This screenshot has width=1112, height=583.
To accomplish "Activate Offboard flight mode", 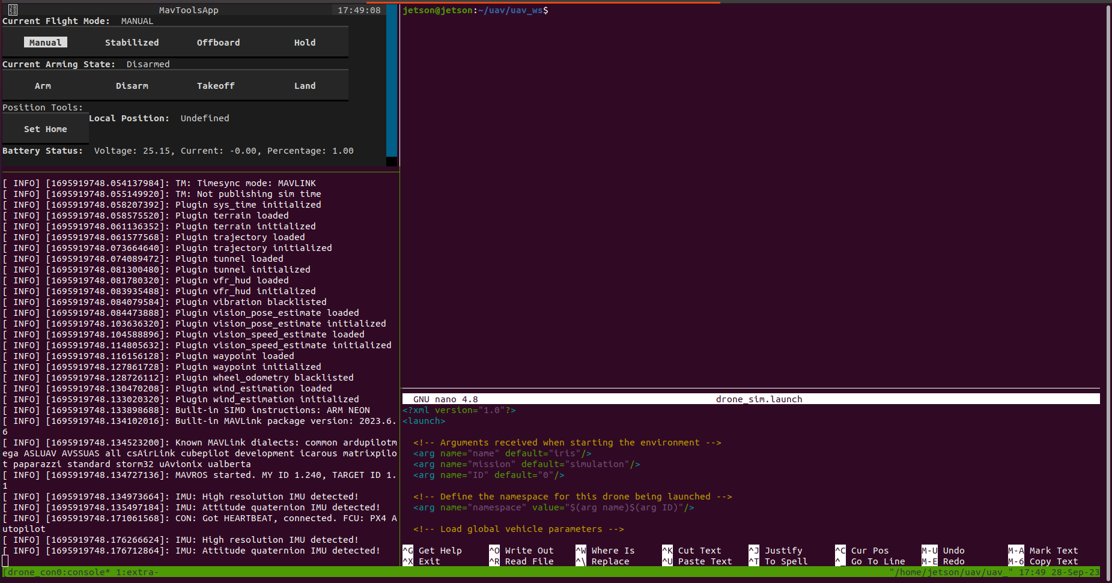I will 219,43.
